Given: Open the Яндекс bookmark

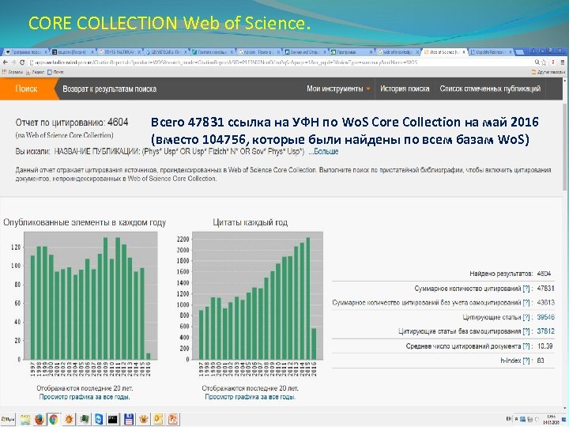Looking at the screenshot, I should click(36, 72).
